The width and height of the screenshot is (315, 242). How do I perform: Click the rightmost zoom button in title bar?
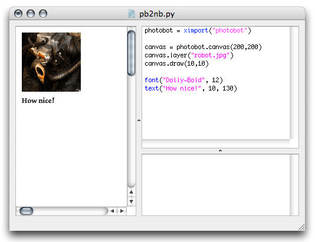click(43, 14)
